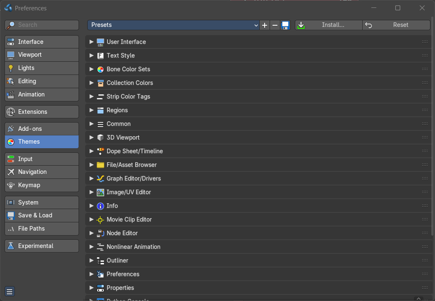Click the Properties theme section icon
The width and height of the screenshot is (435, 301).
click(100, 288)
